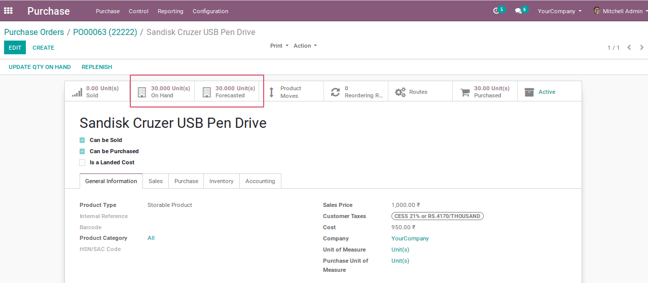Click the Sold bar chart icon

click(x=77, y=92)
